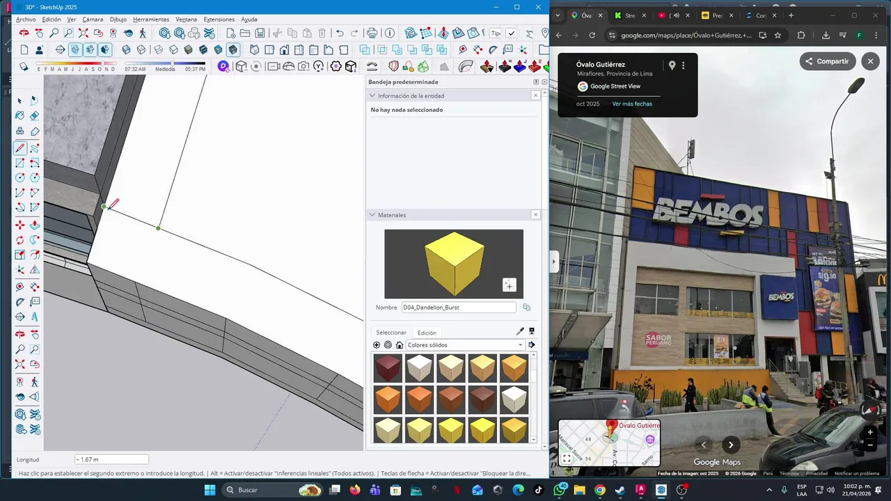Activate the Walk tool in top toolbar
The image size is (891, 501).
coord(143,33)
